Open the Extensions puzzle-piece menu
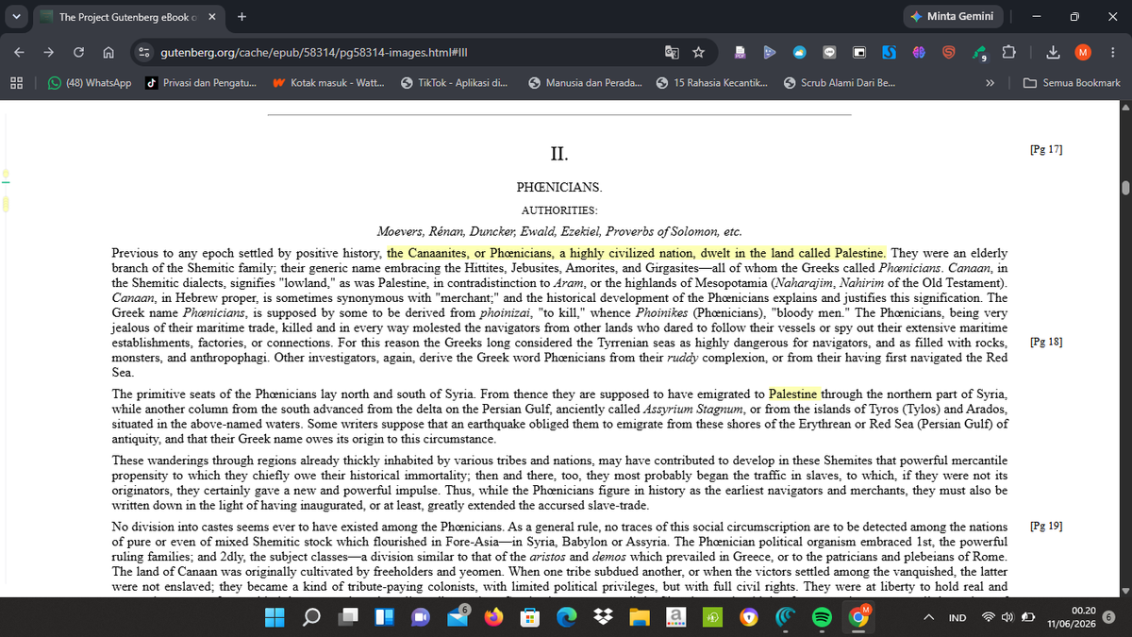Screen dimensions: 1132x637 pyautogui.click(x=1010, y=52)
